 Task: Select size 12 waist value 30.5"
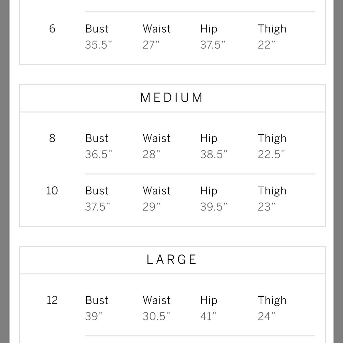click(x=156, y=316)
